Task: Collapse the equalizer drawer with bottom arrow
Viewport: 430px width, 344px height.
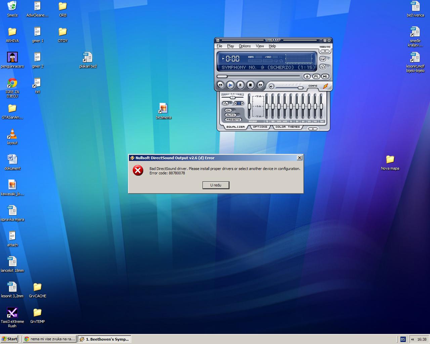Action: 313,129
